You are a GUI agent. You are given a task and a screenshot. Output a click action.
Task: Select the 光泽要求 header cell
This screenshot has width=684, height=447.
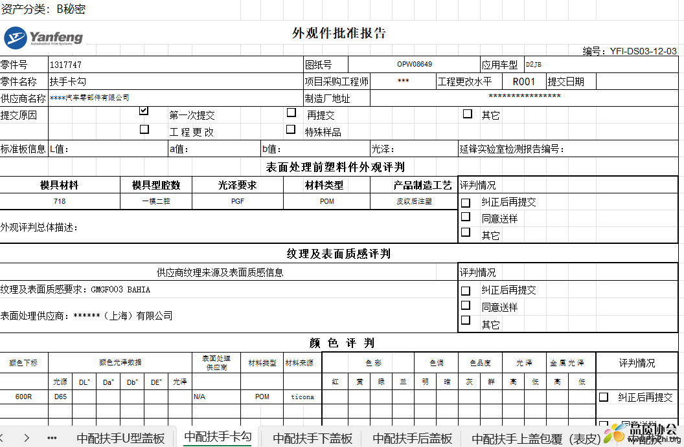[x=238, y=185]
